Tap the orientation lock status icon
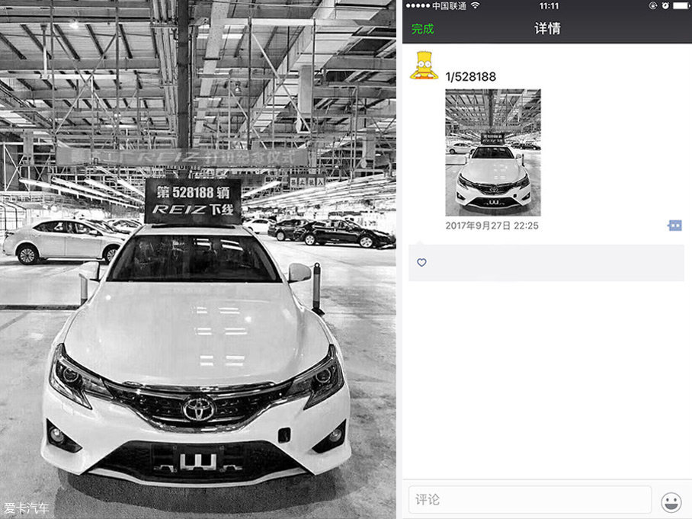692x519 pixels. click(x=652, y=6)
